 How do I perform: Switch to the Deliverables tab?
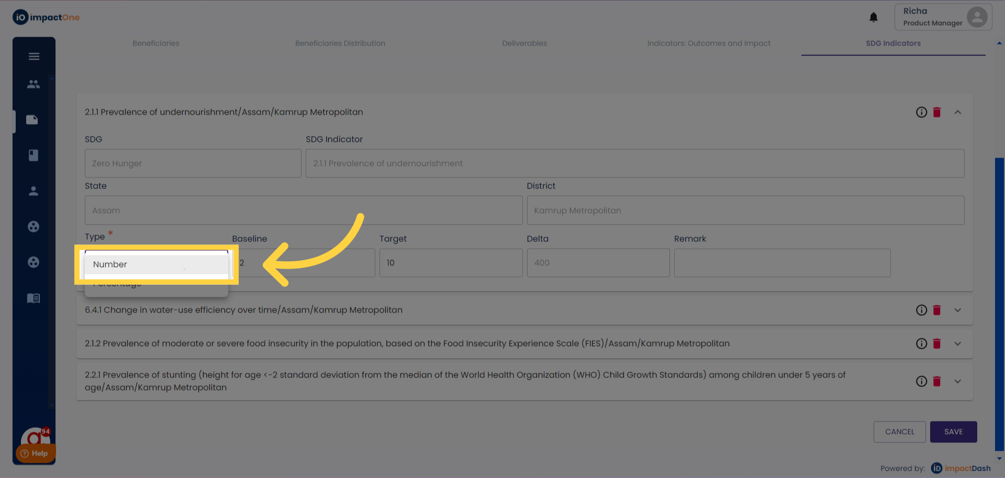click(x=524, y=43)
